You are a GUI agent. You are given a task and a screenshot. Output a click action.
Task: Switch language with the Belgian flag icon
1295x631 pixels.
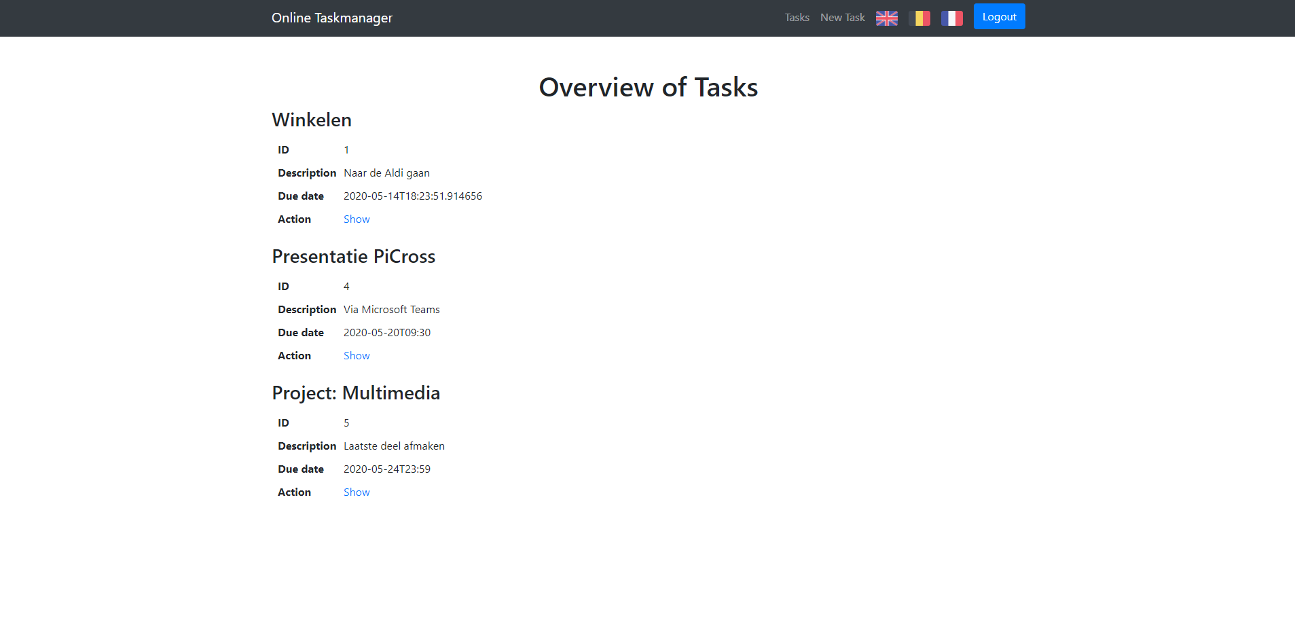tap(919, 18)
